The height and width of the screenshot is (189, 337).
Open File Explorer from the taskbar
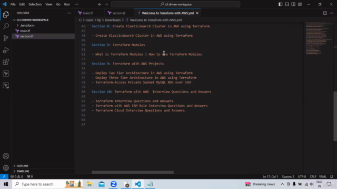[89, 184]
